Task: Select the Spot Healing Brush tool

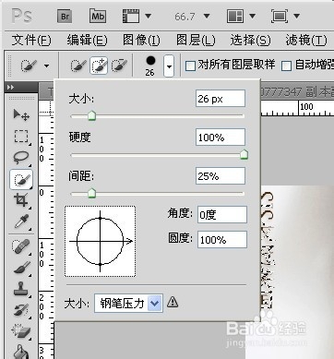Action: (21, 246)
